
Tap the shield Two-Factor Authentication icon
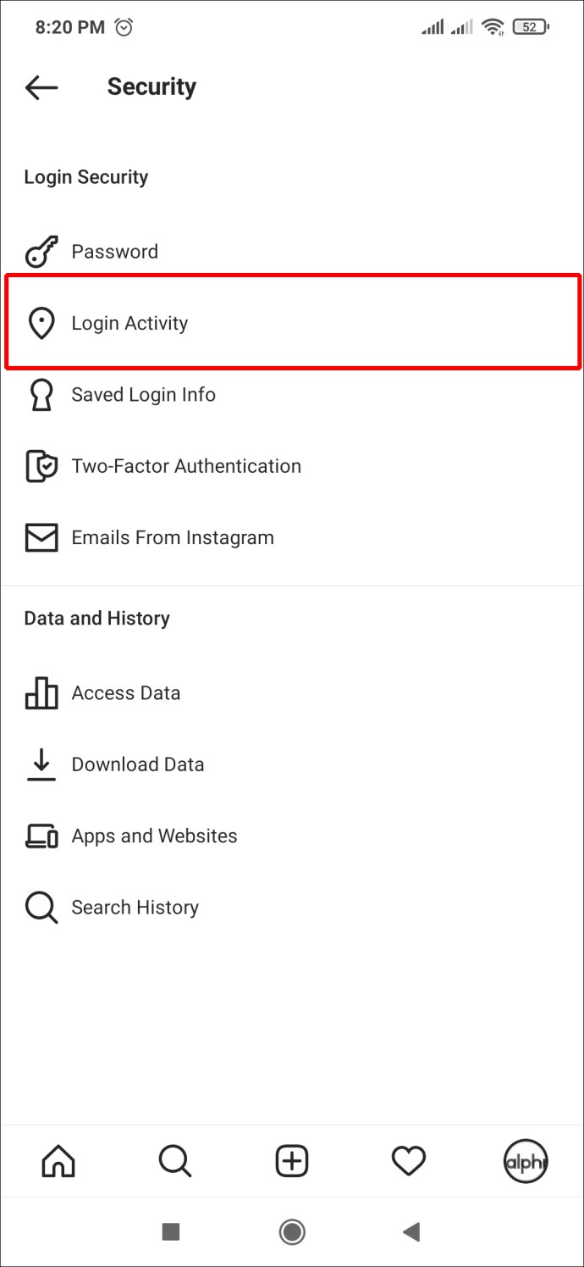pyautogui.click(x=41, y=466)
